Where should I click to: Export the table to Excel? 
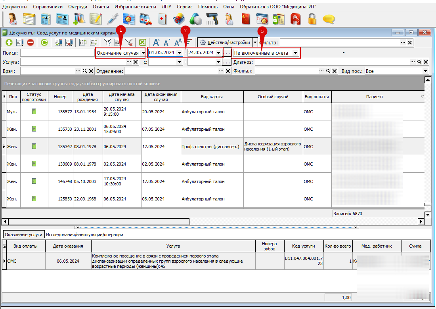[143, 42]
